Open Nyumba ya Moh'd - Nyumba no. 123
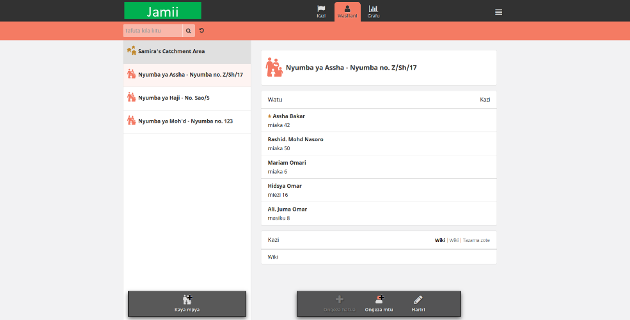The image size is (630, 320). click(187, 121)
